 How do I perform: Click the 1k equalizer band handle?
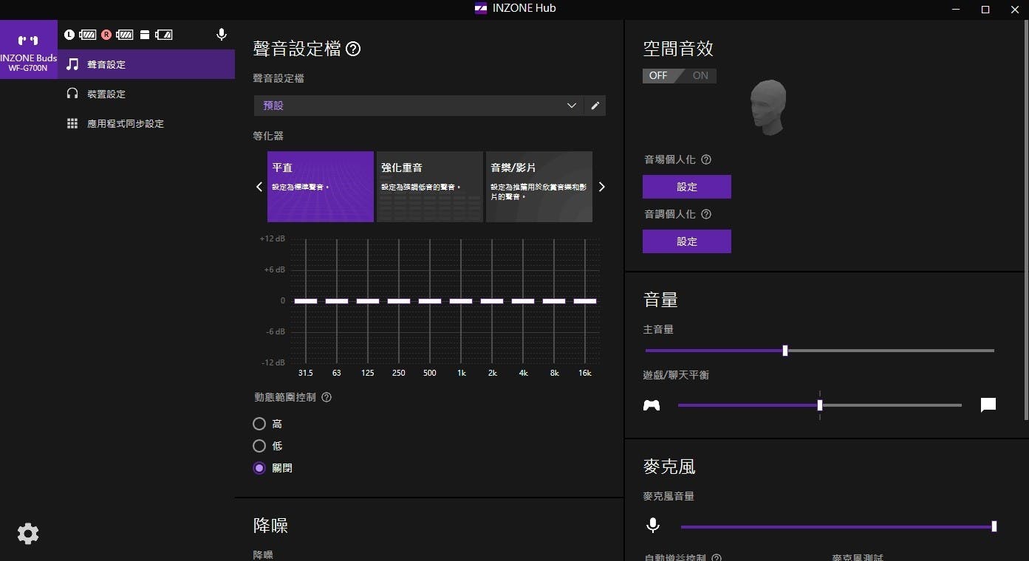pos(461,301)
